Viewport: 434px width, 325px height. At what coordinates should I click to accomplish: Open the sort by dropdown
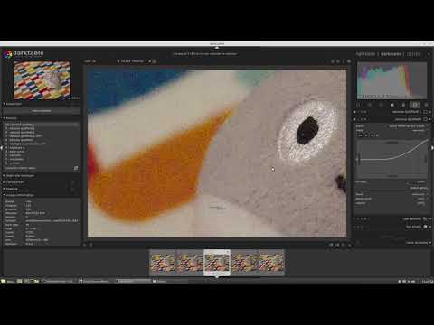pos(134,61)
